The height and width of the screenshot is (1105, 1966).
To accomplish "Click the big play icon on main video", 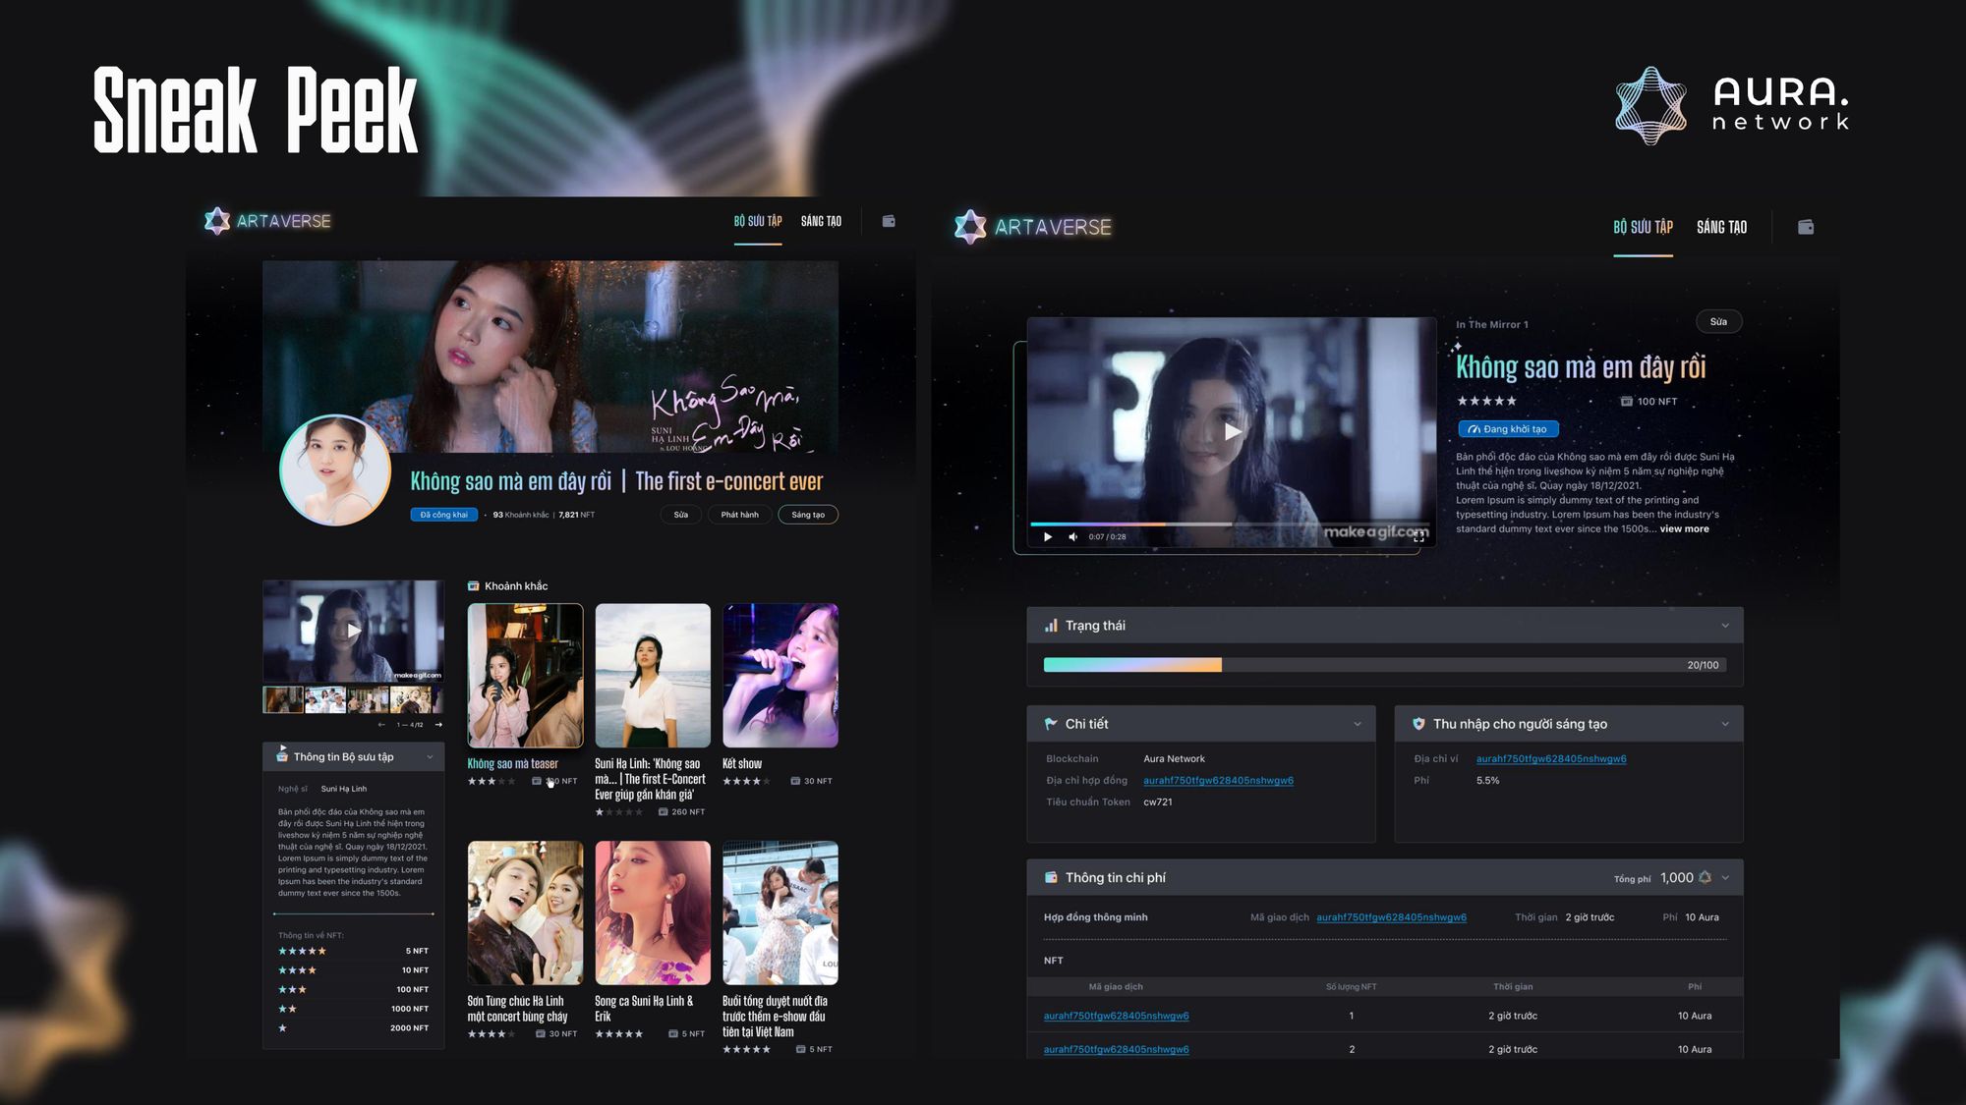I will point(1232,431).
